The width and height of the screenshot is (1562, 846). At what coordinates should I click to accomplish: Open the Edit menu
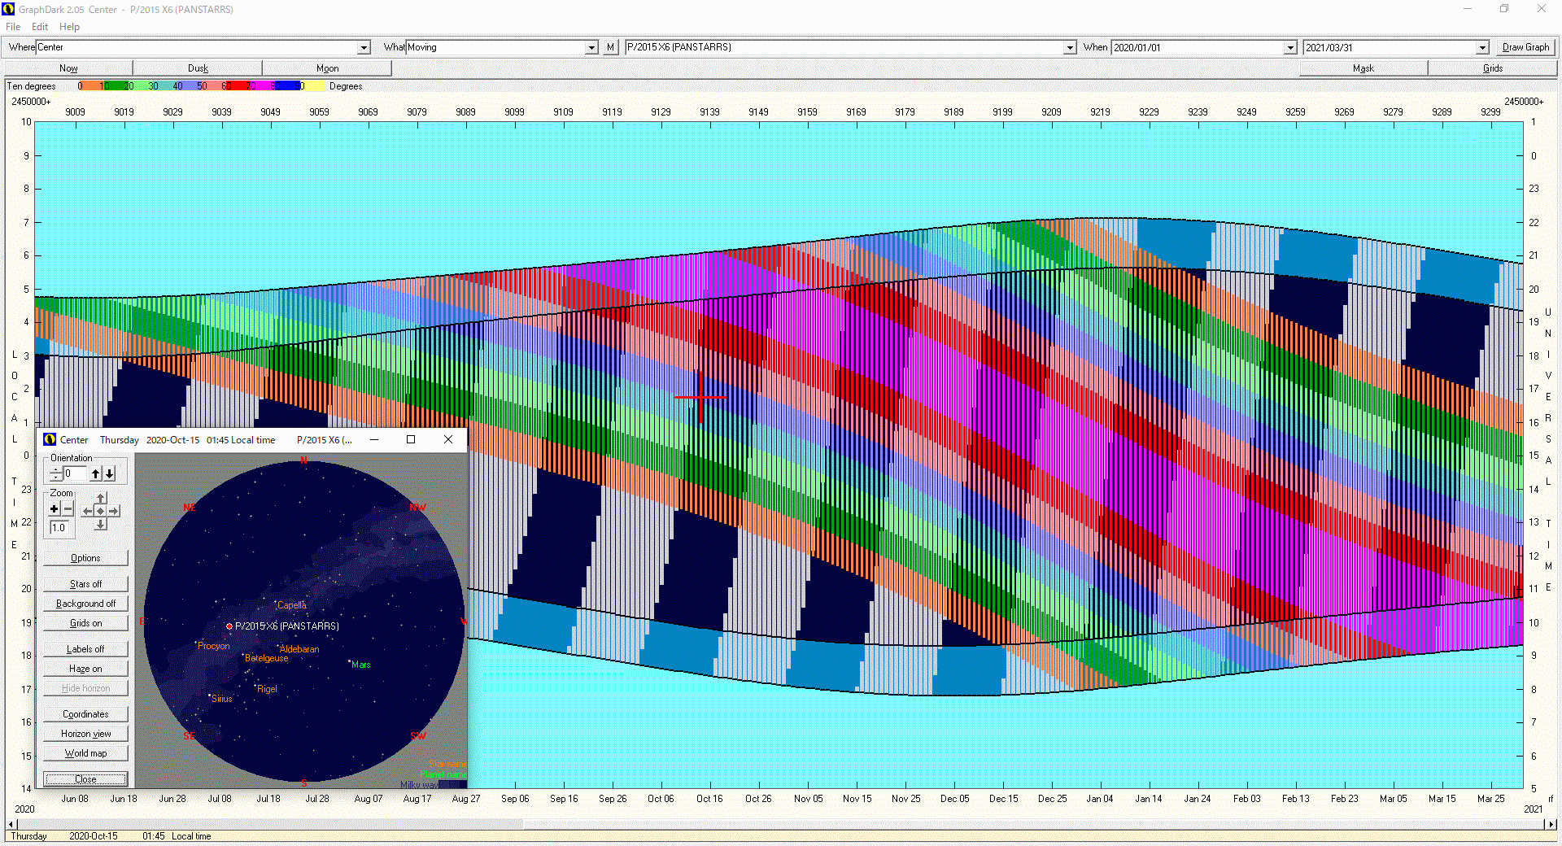tap(40, 27)
